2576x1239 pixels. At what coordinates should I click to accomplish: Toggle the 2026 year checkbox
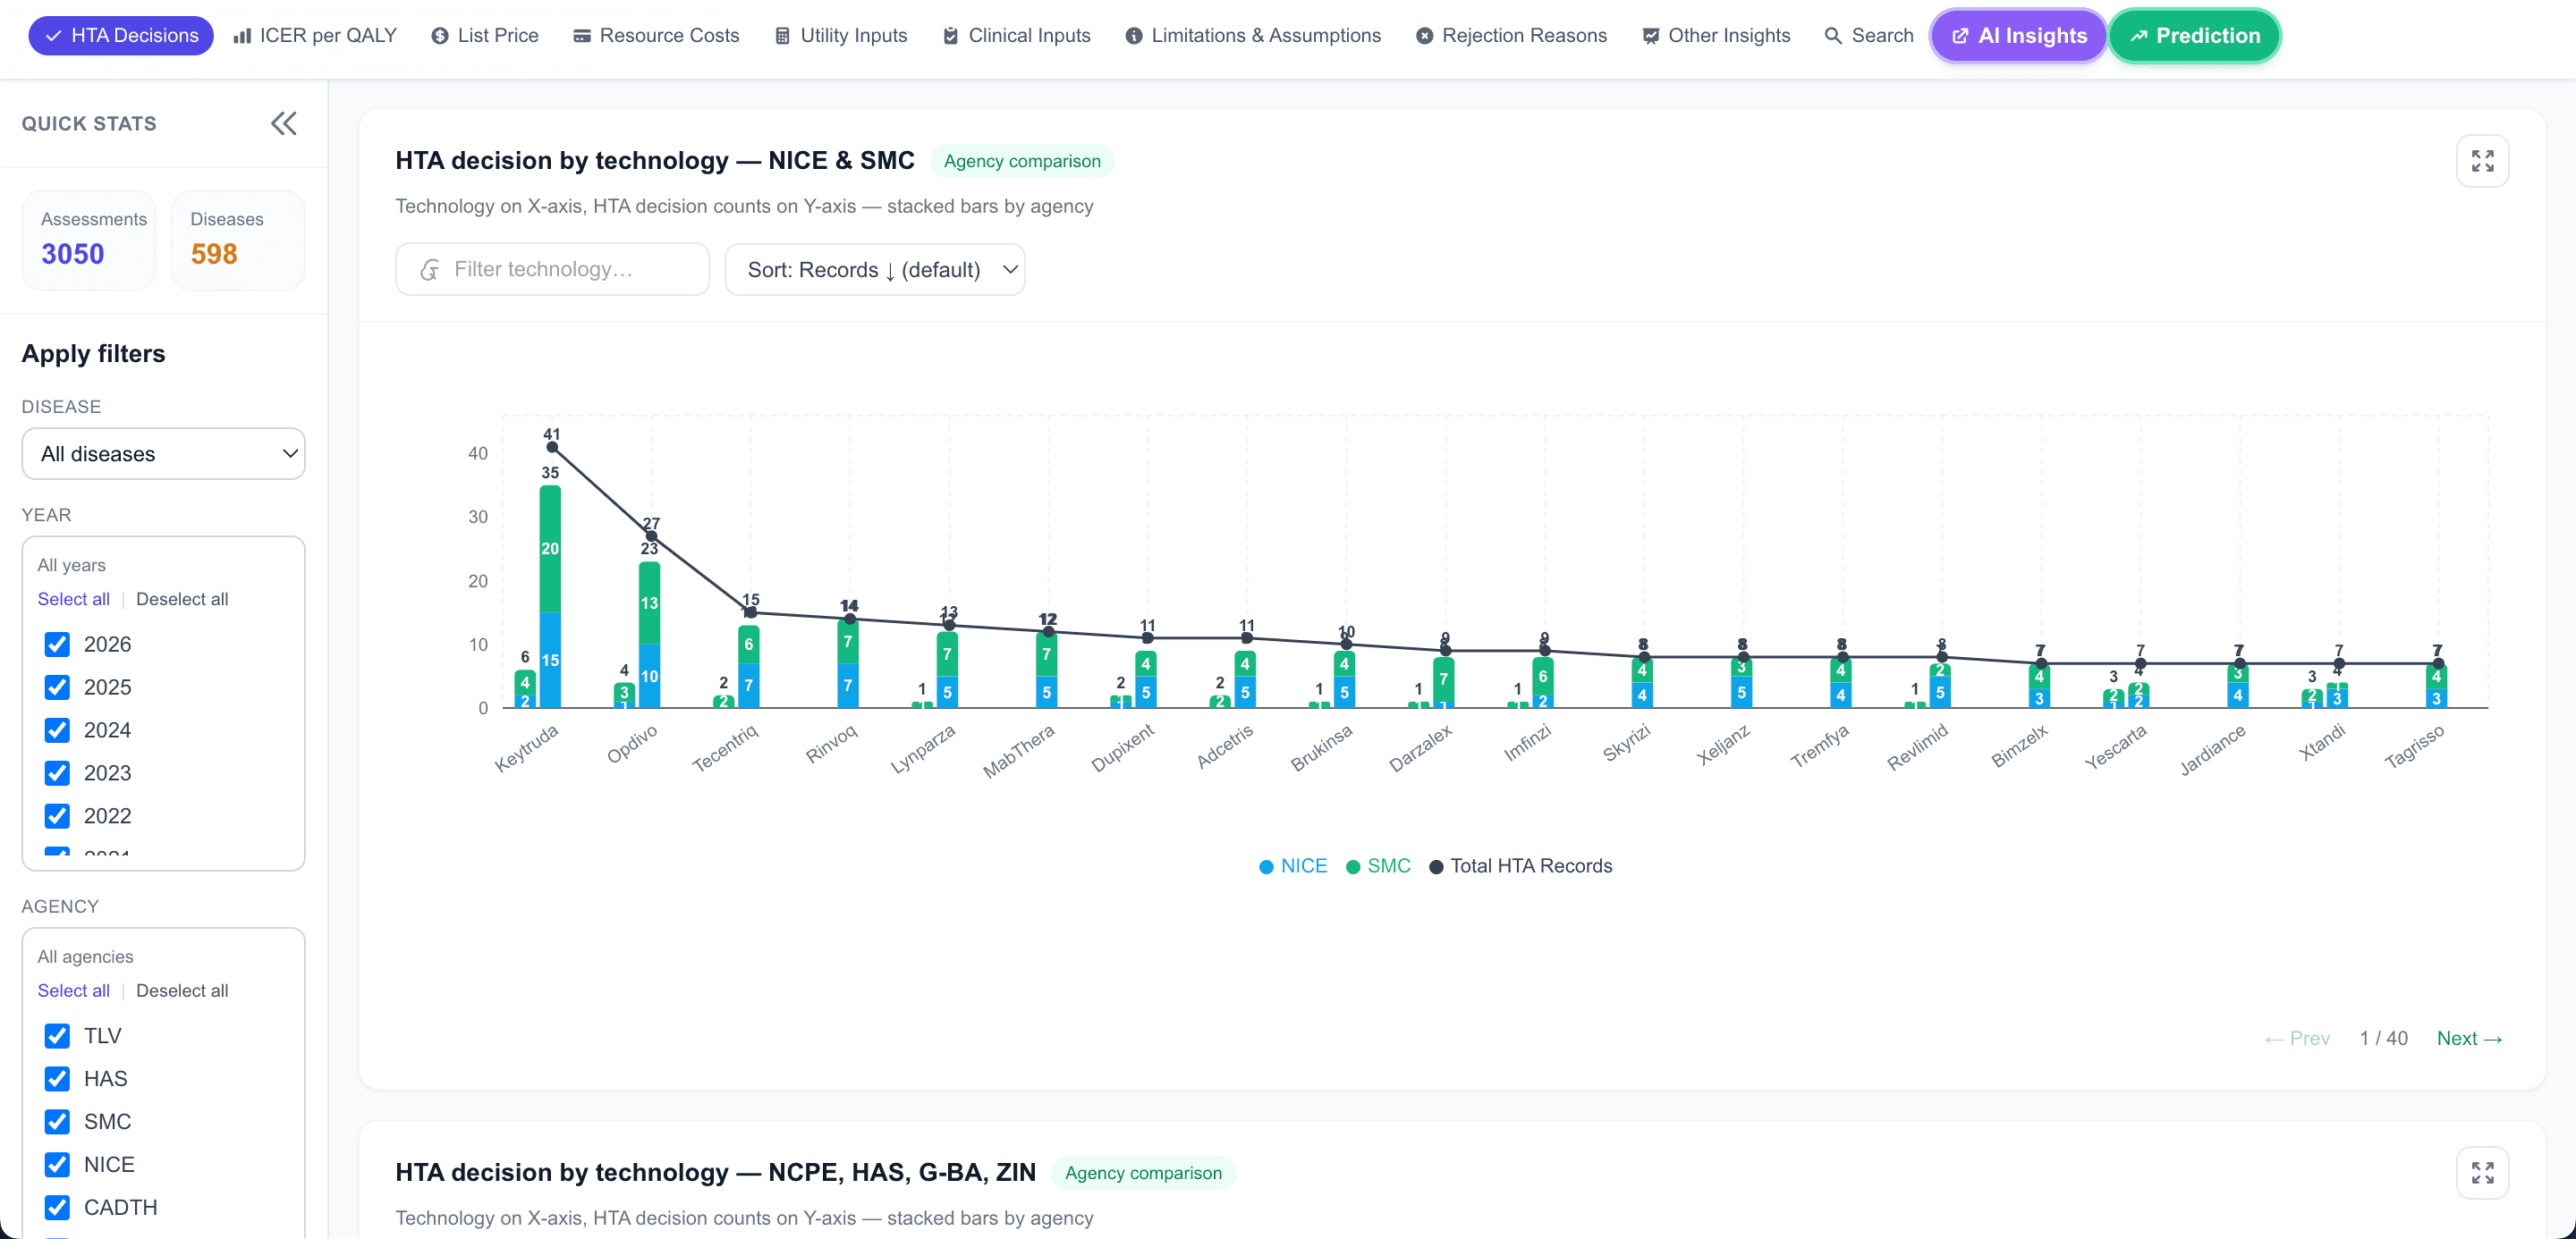point(57,645)
